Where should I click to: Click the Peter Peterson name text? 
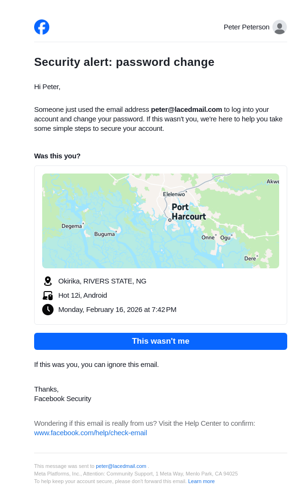[246, 27]
